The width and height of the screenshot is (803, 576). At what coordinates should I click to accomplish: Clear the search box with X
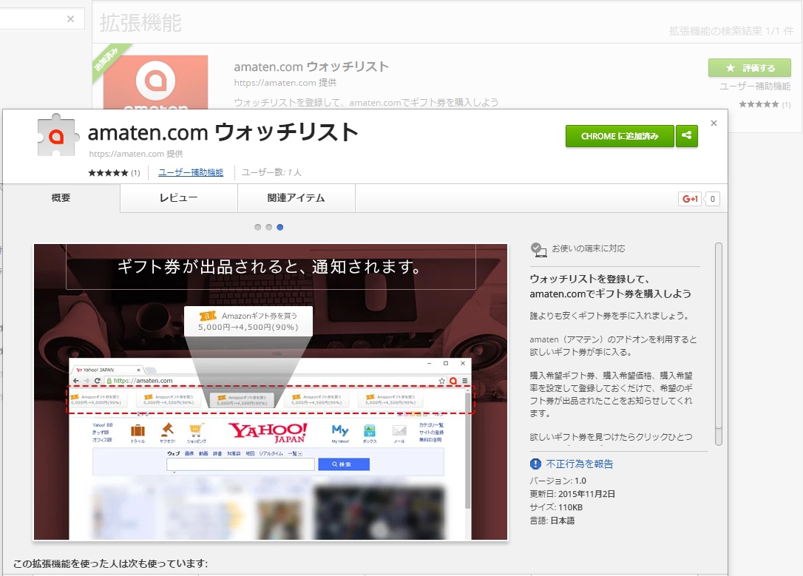pos(70,19)
